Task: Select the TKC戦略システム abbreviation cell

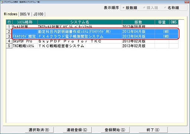Action: [x=25, y=46]
